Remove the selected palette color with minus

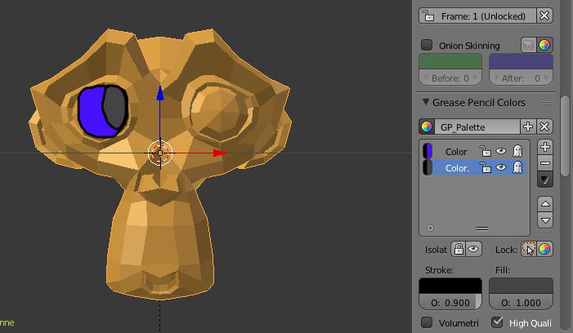coord(545,163)
